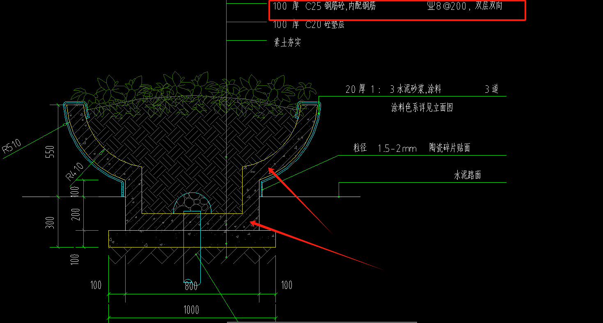Image resolution: width=603 pixels, height=323 pixels.
Task: Select the 800 horizontal dimension value
Action: pyautogui.click(x=191, y=286)
